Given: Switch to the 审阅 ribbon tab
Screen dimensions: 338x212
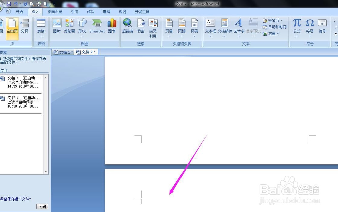Looking at the screenshot, I should pos(106,12).
